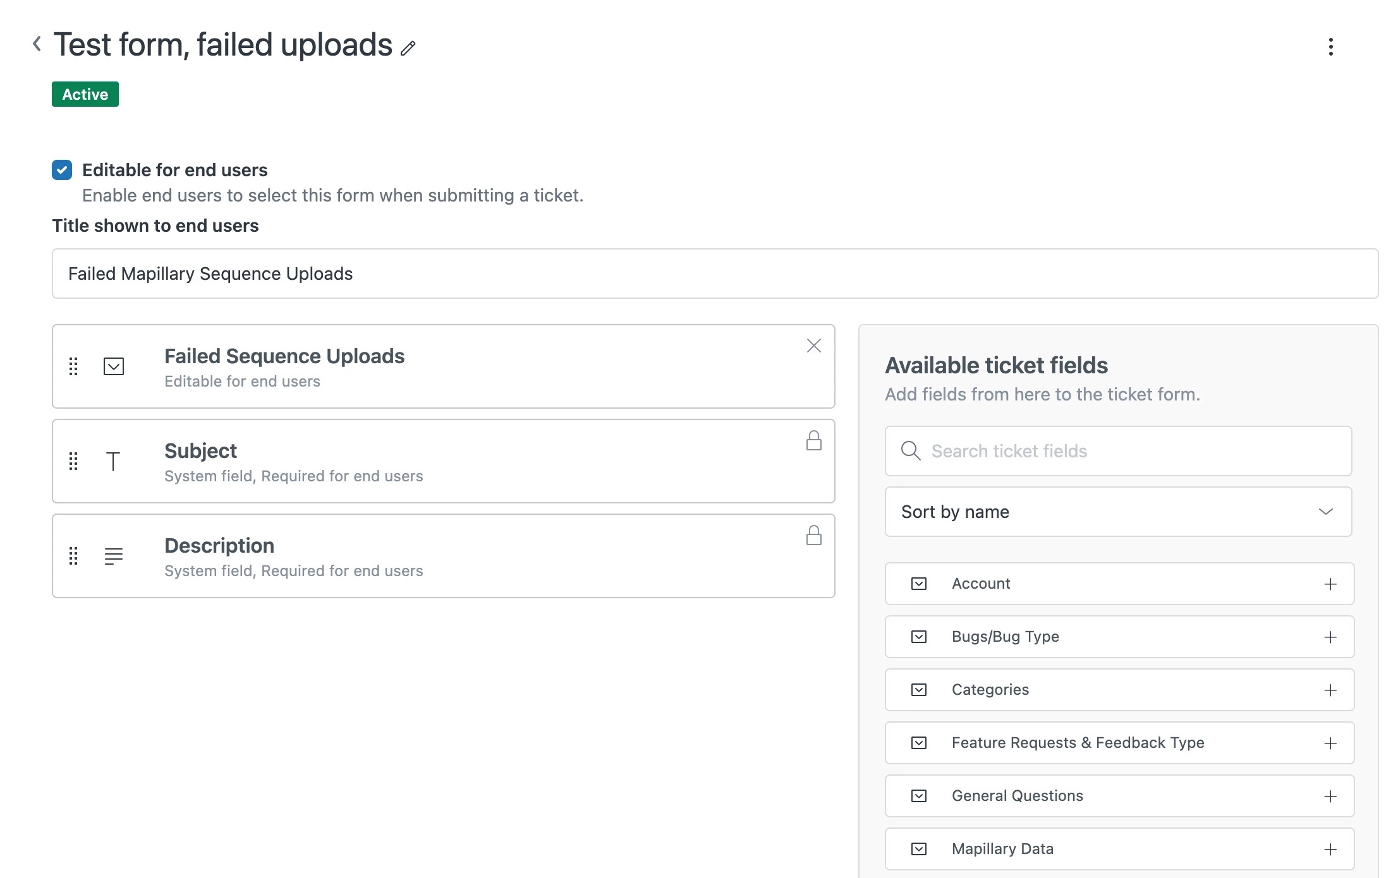
Task: Add the Account field with plus icon
Action: [1330, 584]
